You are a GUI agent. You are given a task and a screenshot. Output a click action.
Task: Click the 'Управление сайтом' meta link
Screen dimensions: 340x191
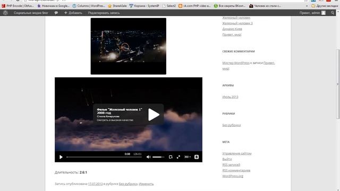point(237,153)
